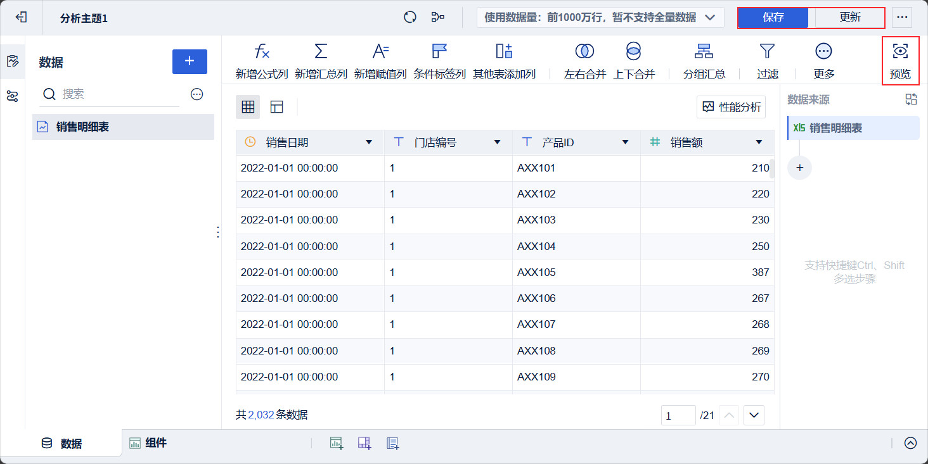The width and height of the screenshot is (928, 464).
Task: Switch to the grid table view
Action: (248, 107)
